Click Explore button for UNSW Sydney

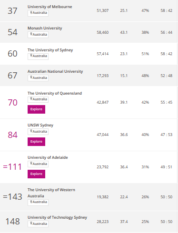[36, 142]
